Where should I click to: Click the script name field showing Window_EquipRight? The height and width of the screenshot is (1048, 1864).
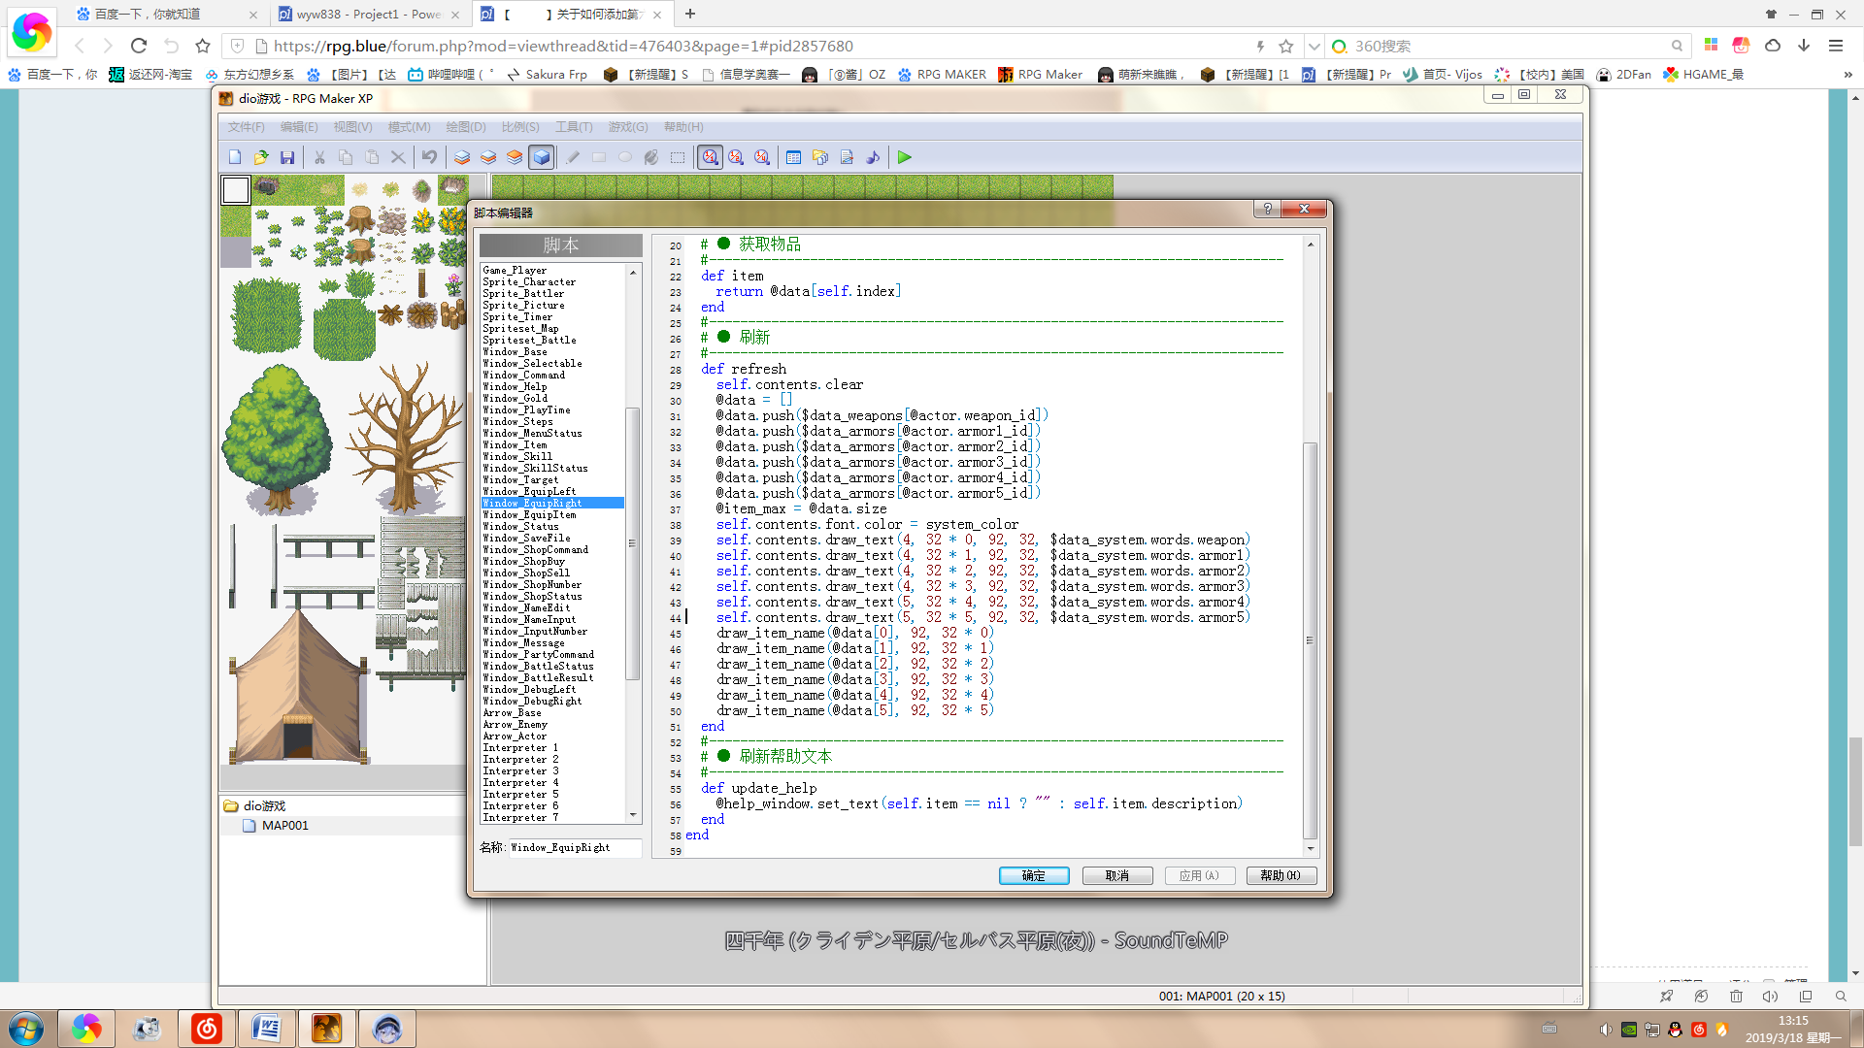(x=575, y=848)
